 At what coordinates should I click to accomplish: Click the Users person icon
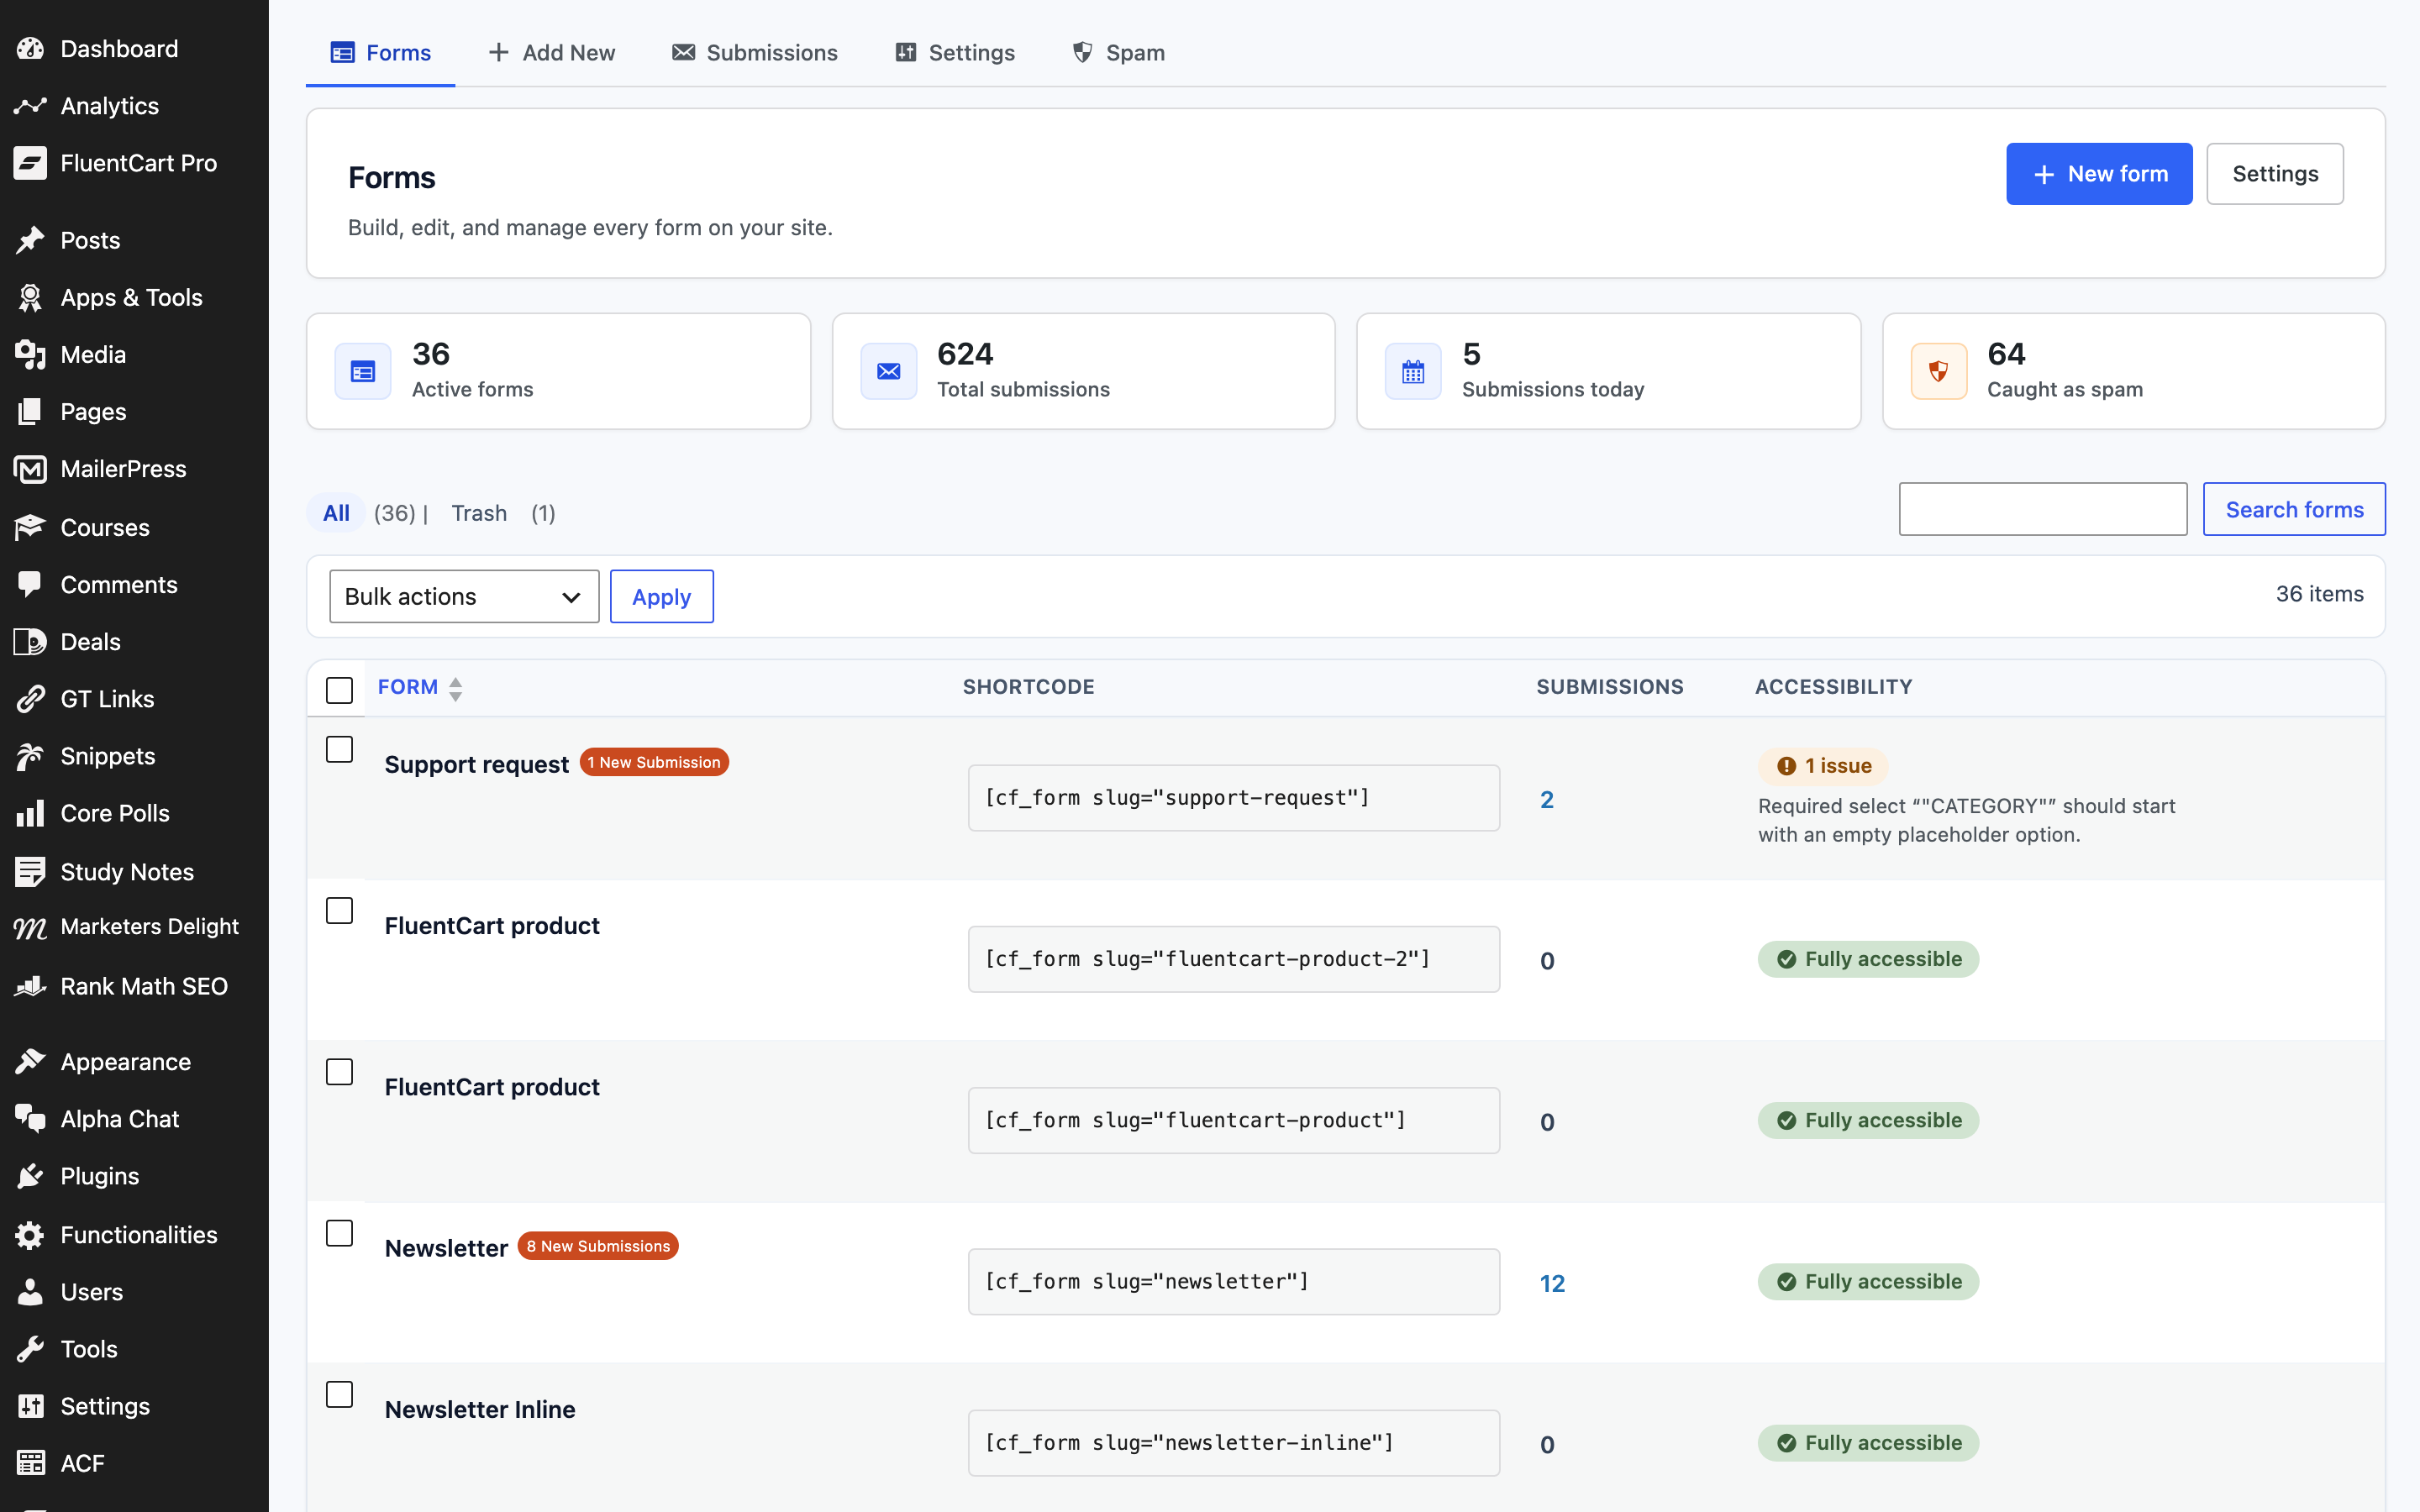coord(30,1291)
